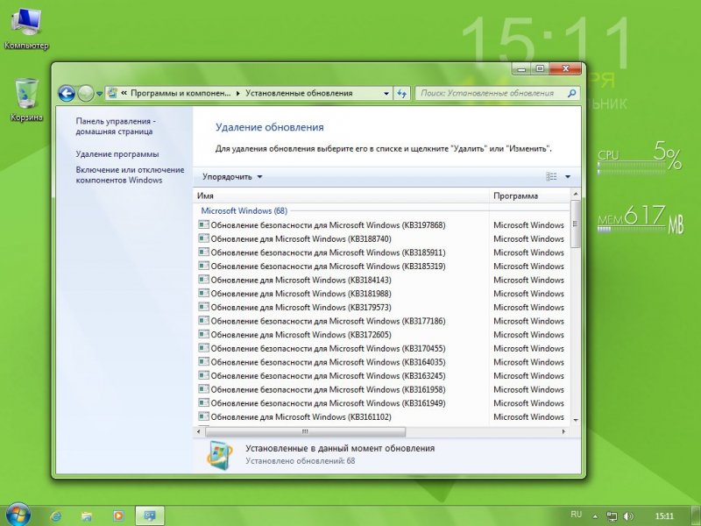
Task: Click the vertical scrollbar up arrow
Action: point(576,195)
